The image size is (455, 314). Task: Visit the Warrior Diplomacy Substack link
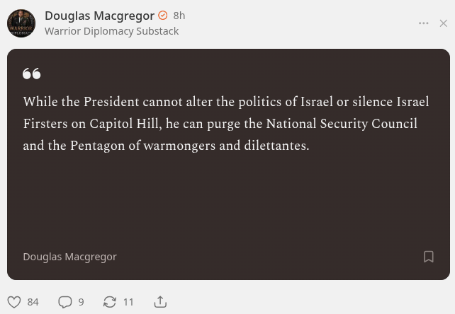[x=112, y=31]
